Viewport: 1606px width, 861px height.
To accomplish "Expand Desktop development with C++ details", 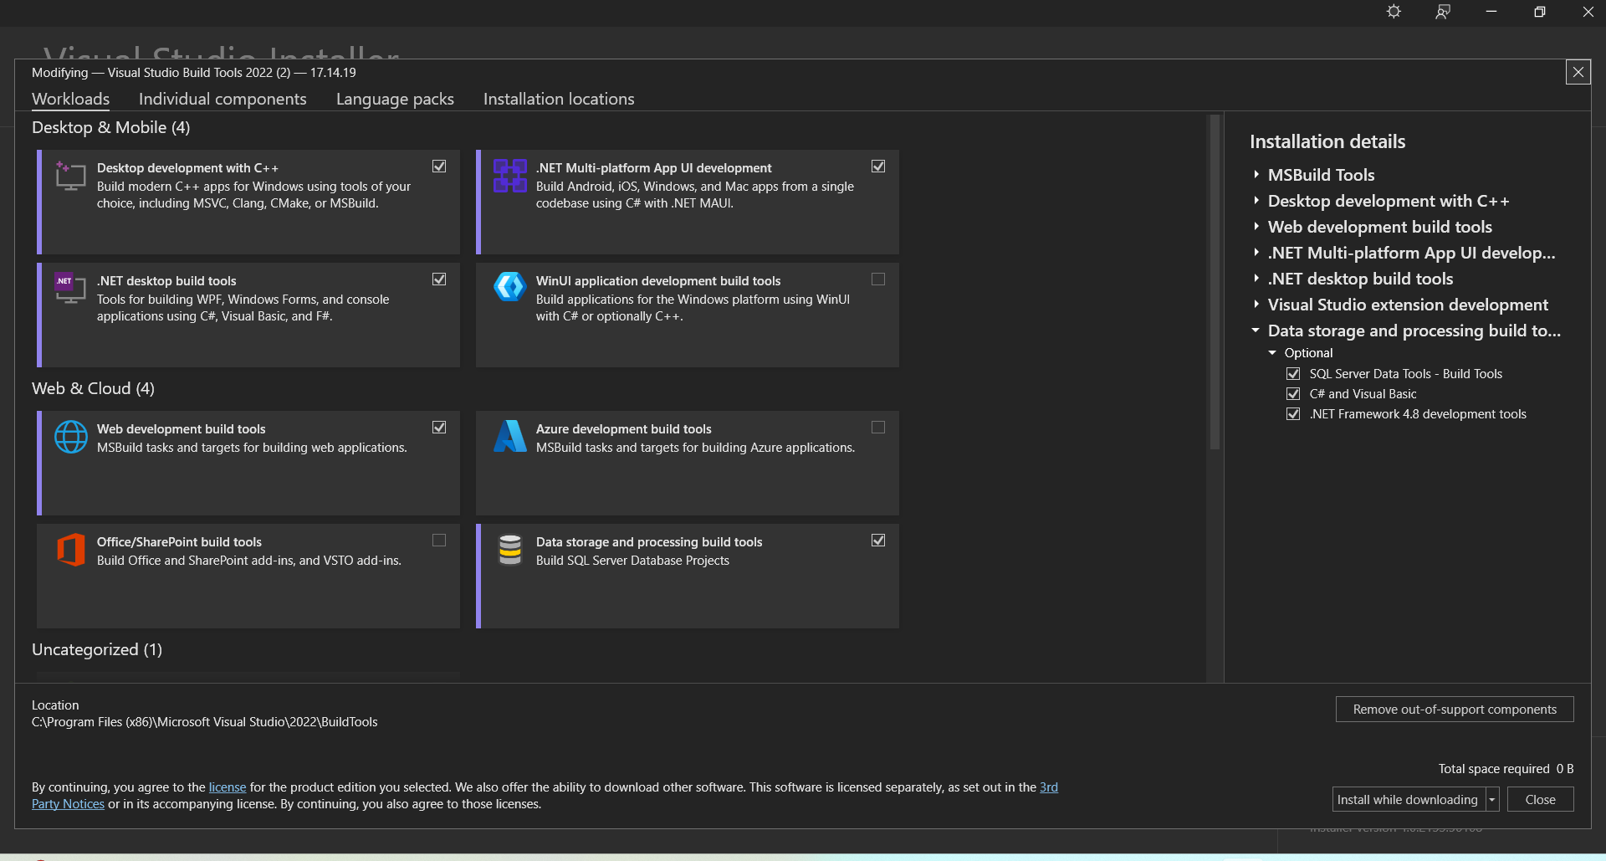I will (x=1256, y=201).
